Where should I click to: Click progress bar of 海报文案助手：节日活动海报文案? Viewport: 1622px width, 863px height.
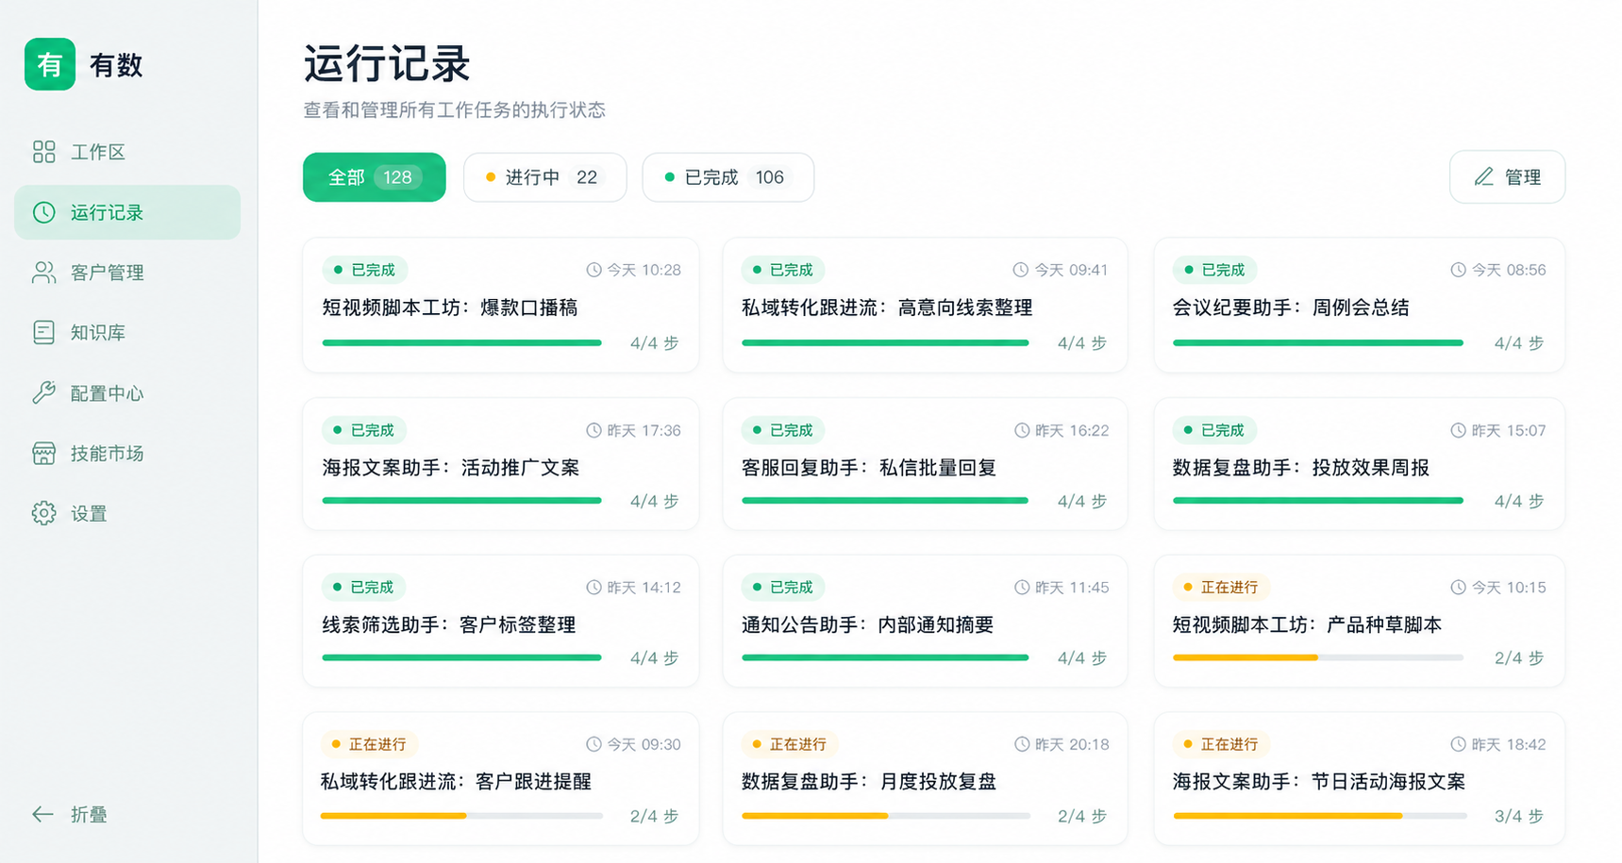click(x=1319, y=815)
